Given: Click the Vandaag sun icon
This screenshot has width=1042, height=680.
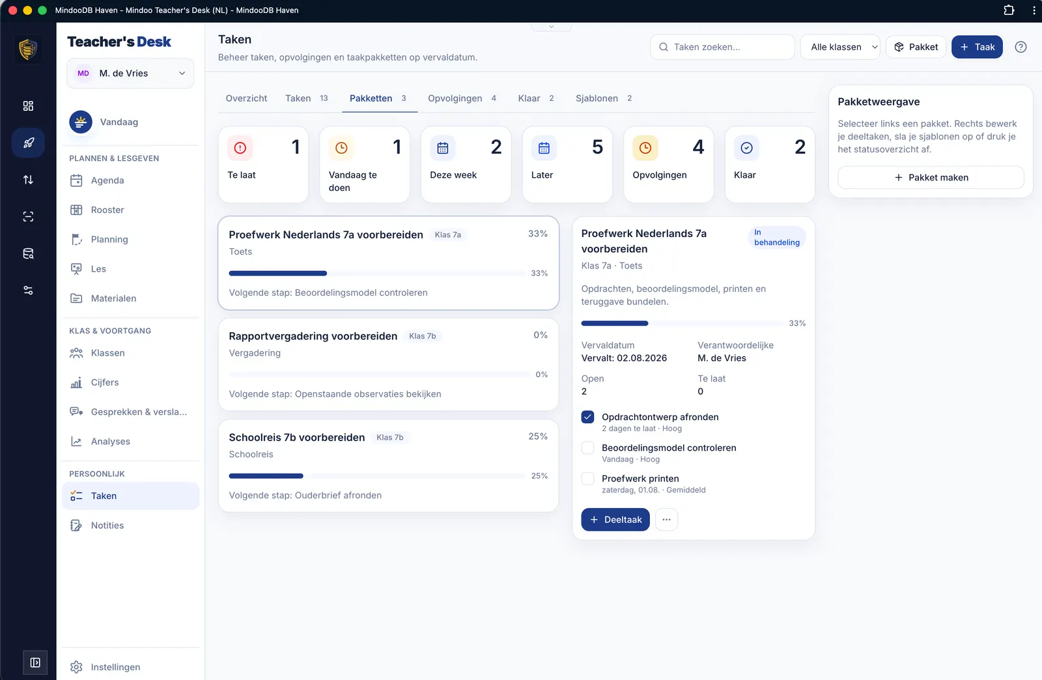Looking at the screenshot, I should tap(81, 122).
